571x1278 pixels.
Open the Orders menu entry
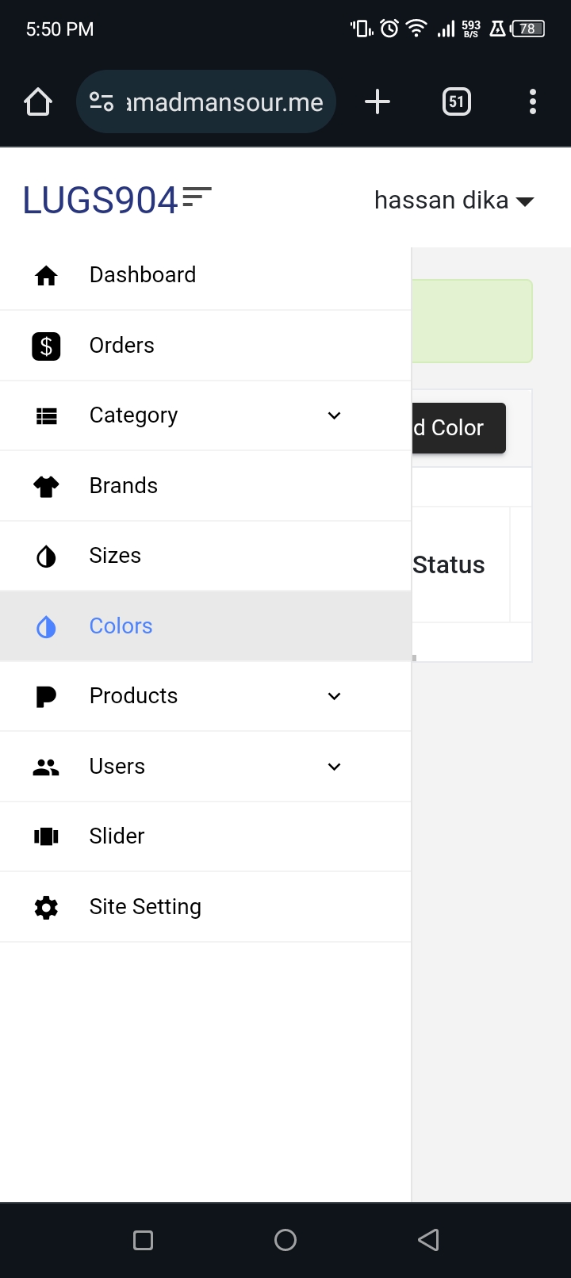click(122, 346)
